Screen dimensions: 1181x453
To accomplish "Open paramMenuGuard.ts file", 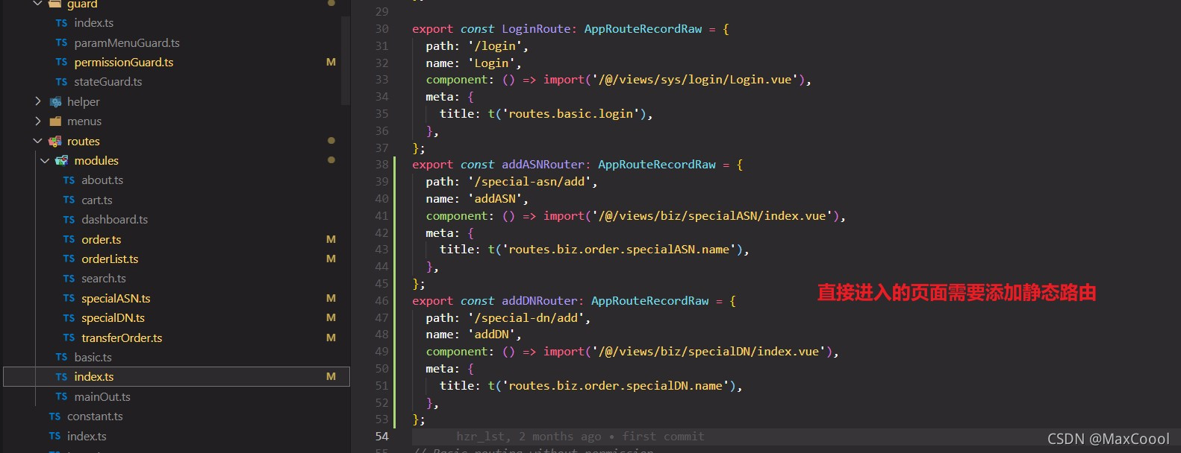I will [x=127, y=42].
